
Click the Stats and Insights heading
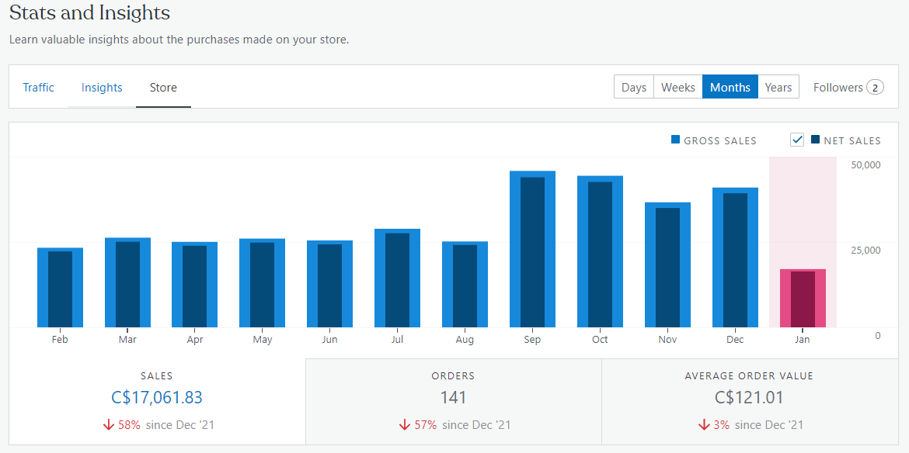(x=90, y=12)
